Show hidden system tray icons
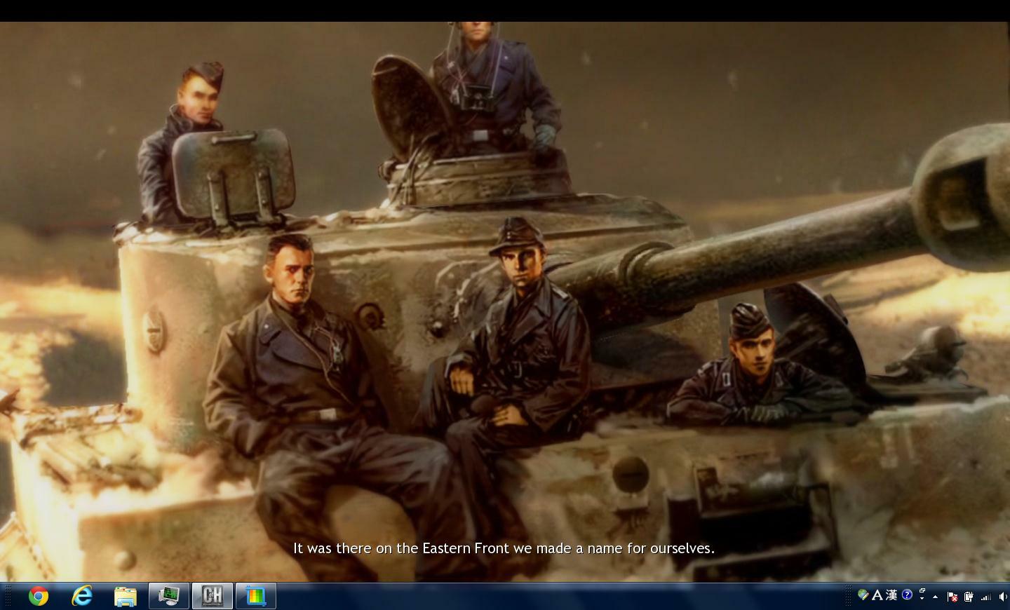Viewport: 1010px width, 610px height. (935, 597)
